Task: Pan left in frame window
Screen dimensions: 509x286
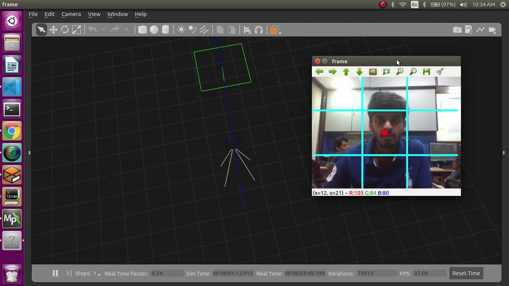Action: (x=319, y=71)
